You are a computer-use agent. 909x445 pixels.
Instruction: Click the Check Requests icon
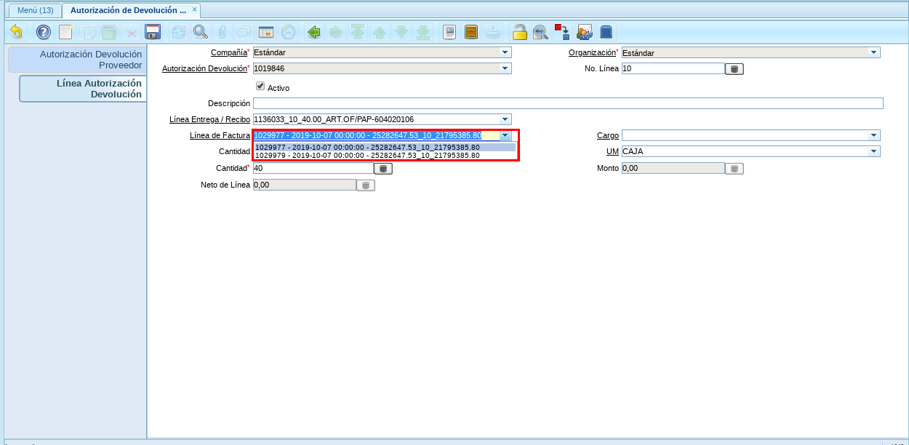click(x=585, y=32)
